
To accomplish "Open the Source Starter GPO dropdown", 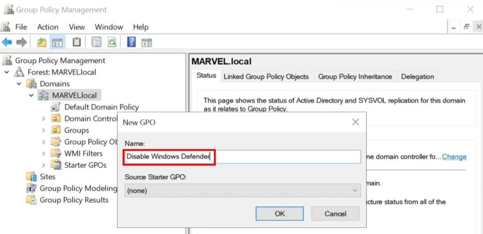I will 242,191.
